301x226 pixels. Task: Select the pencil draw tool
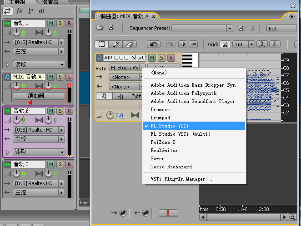pyautogui.click(x=115, y=44)
